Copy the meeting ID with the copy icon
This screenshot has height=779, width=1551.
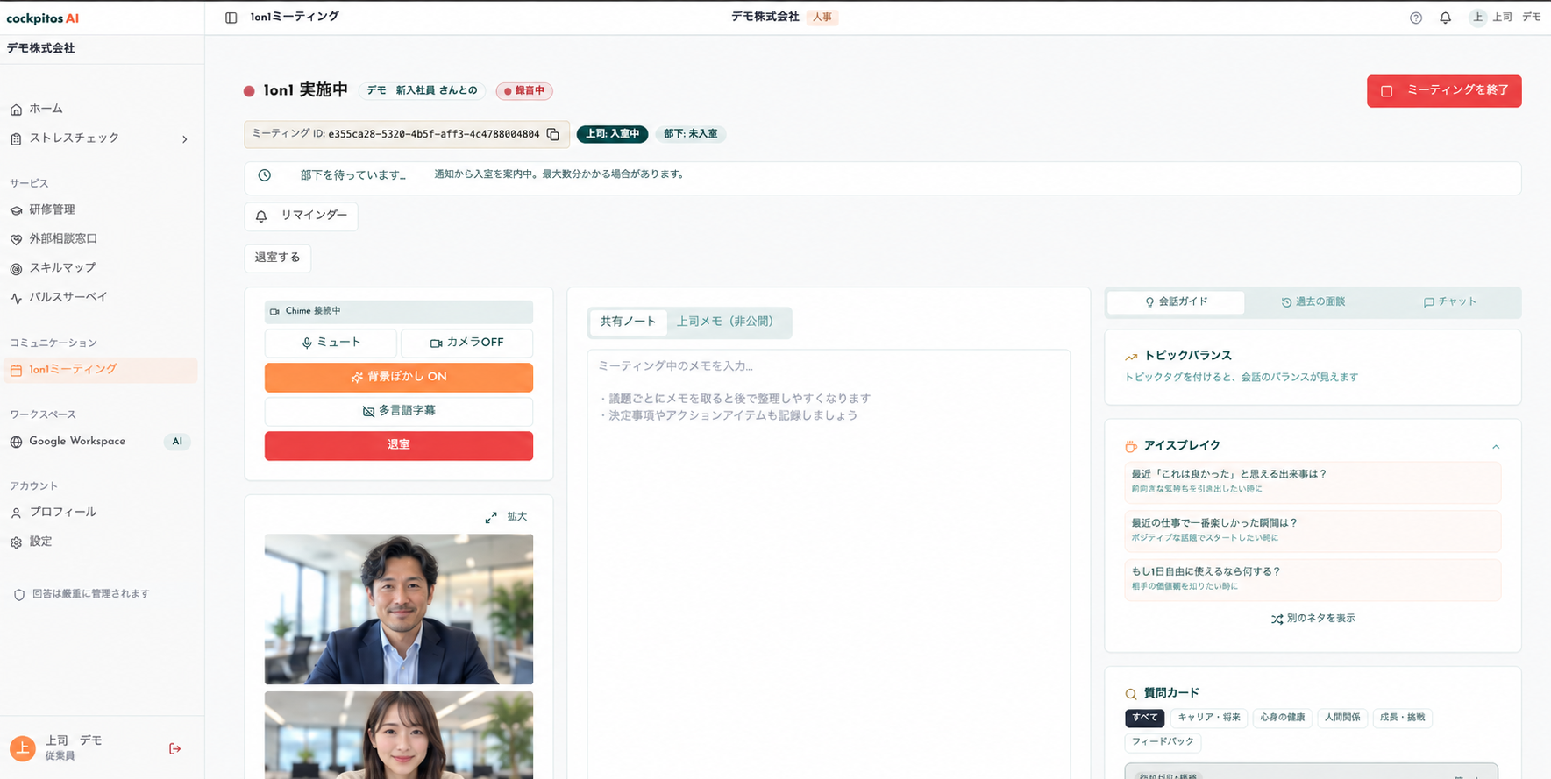pyautogui.click(x=553, y=134)
